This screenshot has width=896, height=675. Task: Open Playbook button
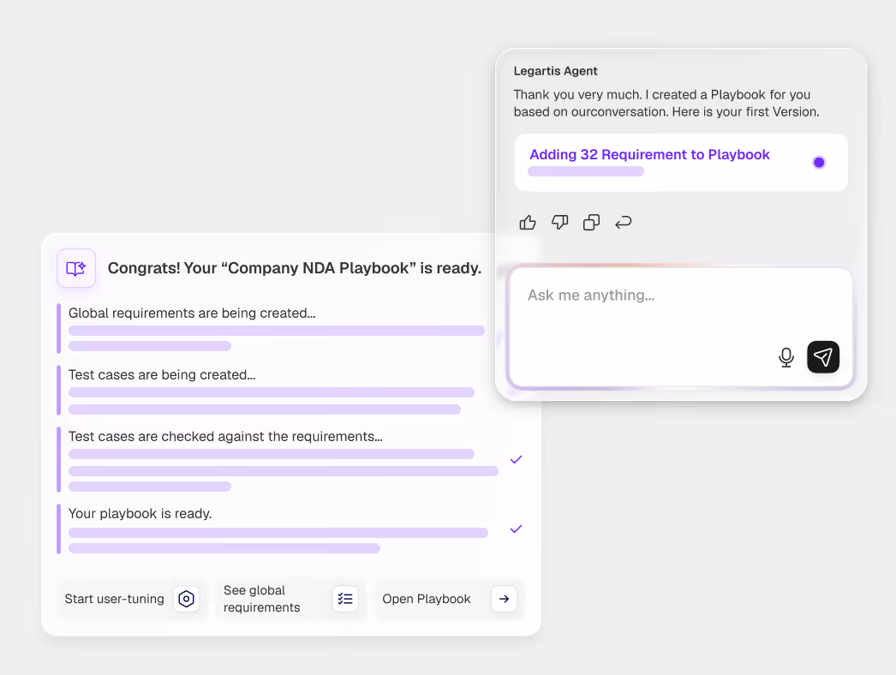pos(449,599)
